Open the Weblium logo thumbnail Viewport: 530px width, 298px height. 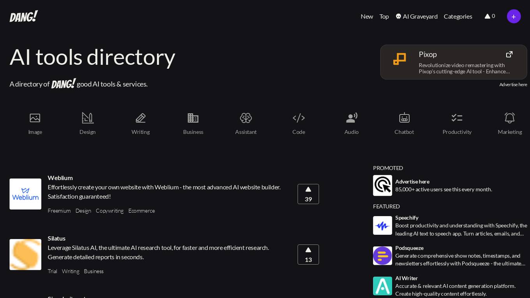click(25, 194)
